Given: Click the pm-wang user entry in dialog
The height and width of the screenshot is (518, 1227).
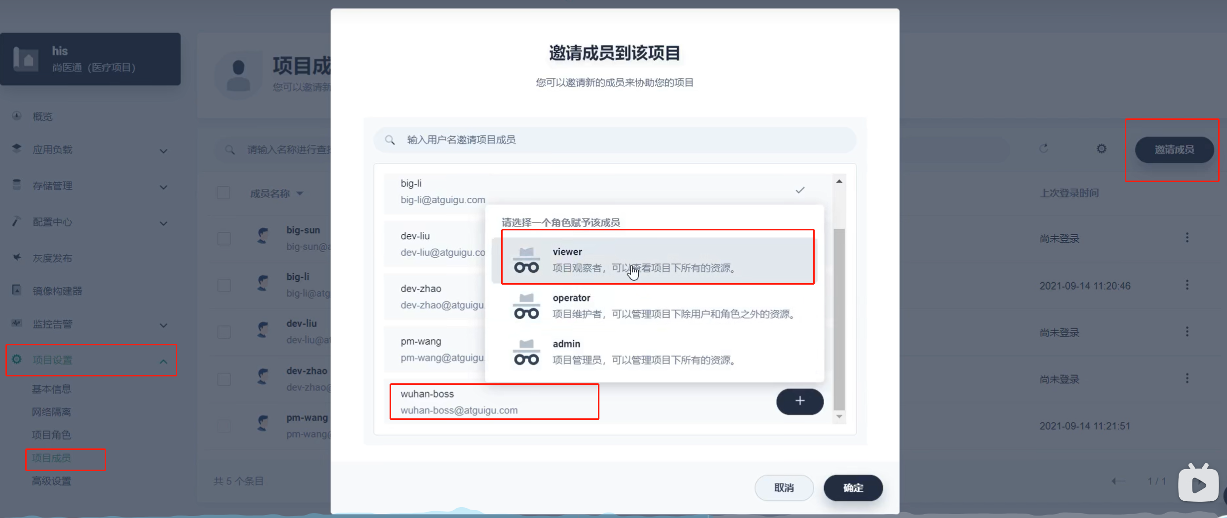Looking at the screenshot, I should pyautogui.click(x=435, y=349).
